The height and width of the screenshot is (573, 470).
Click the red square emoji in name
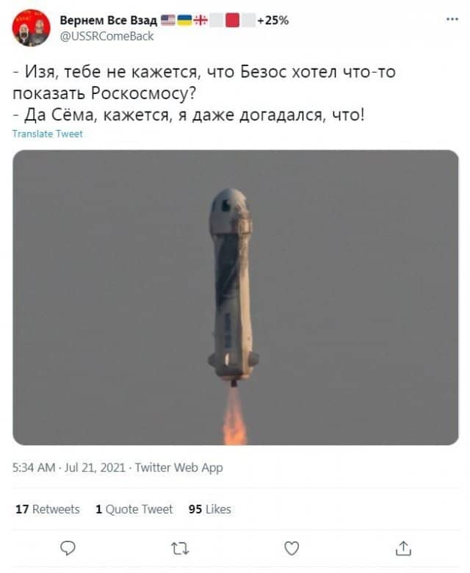(232, 20)
